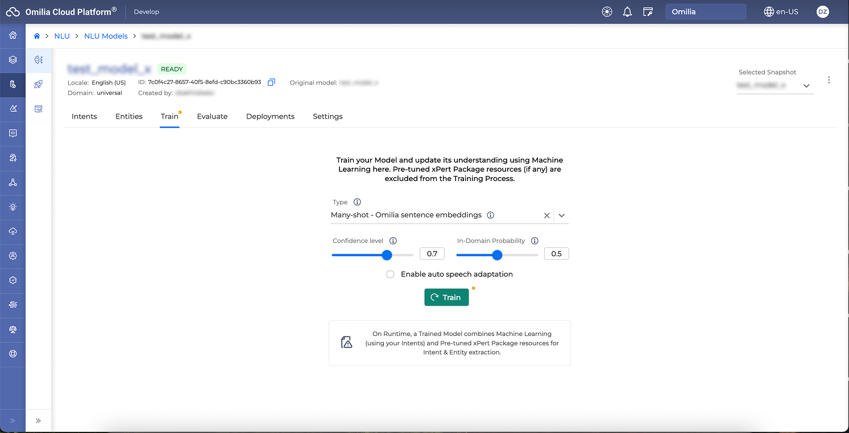Expand the main left sidebar
This screenshot has width=849, height=433.
(13, 421)
